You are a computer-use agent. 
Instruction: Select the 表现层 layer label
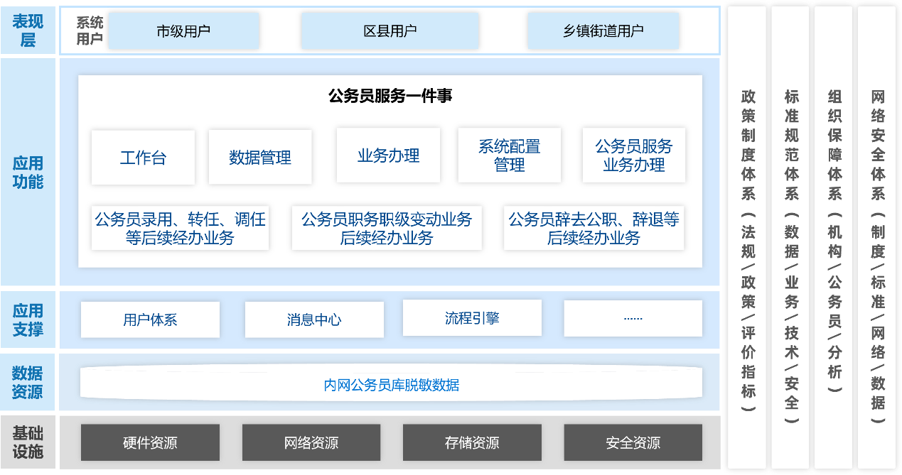pyautogui.click(x=28, y=31)
